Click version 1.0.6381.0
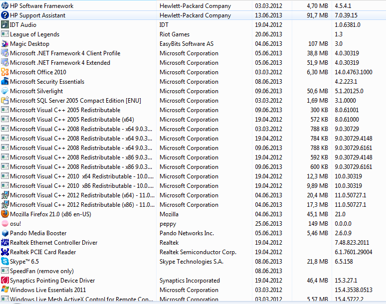 348,25
